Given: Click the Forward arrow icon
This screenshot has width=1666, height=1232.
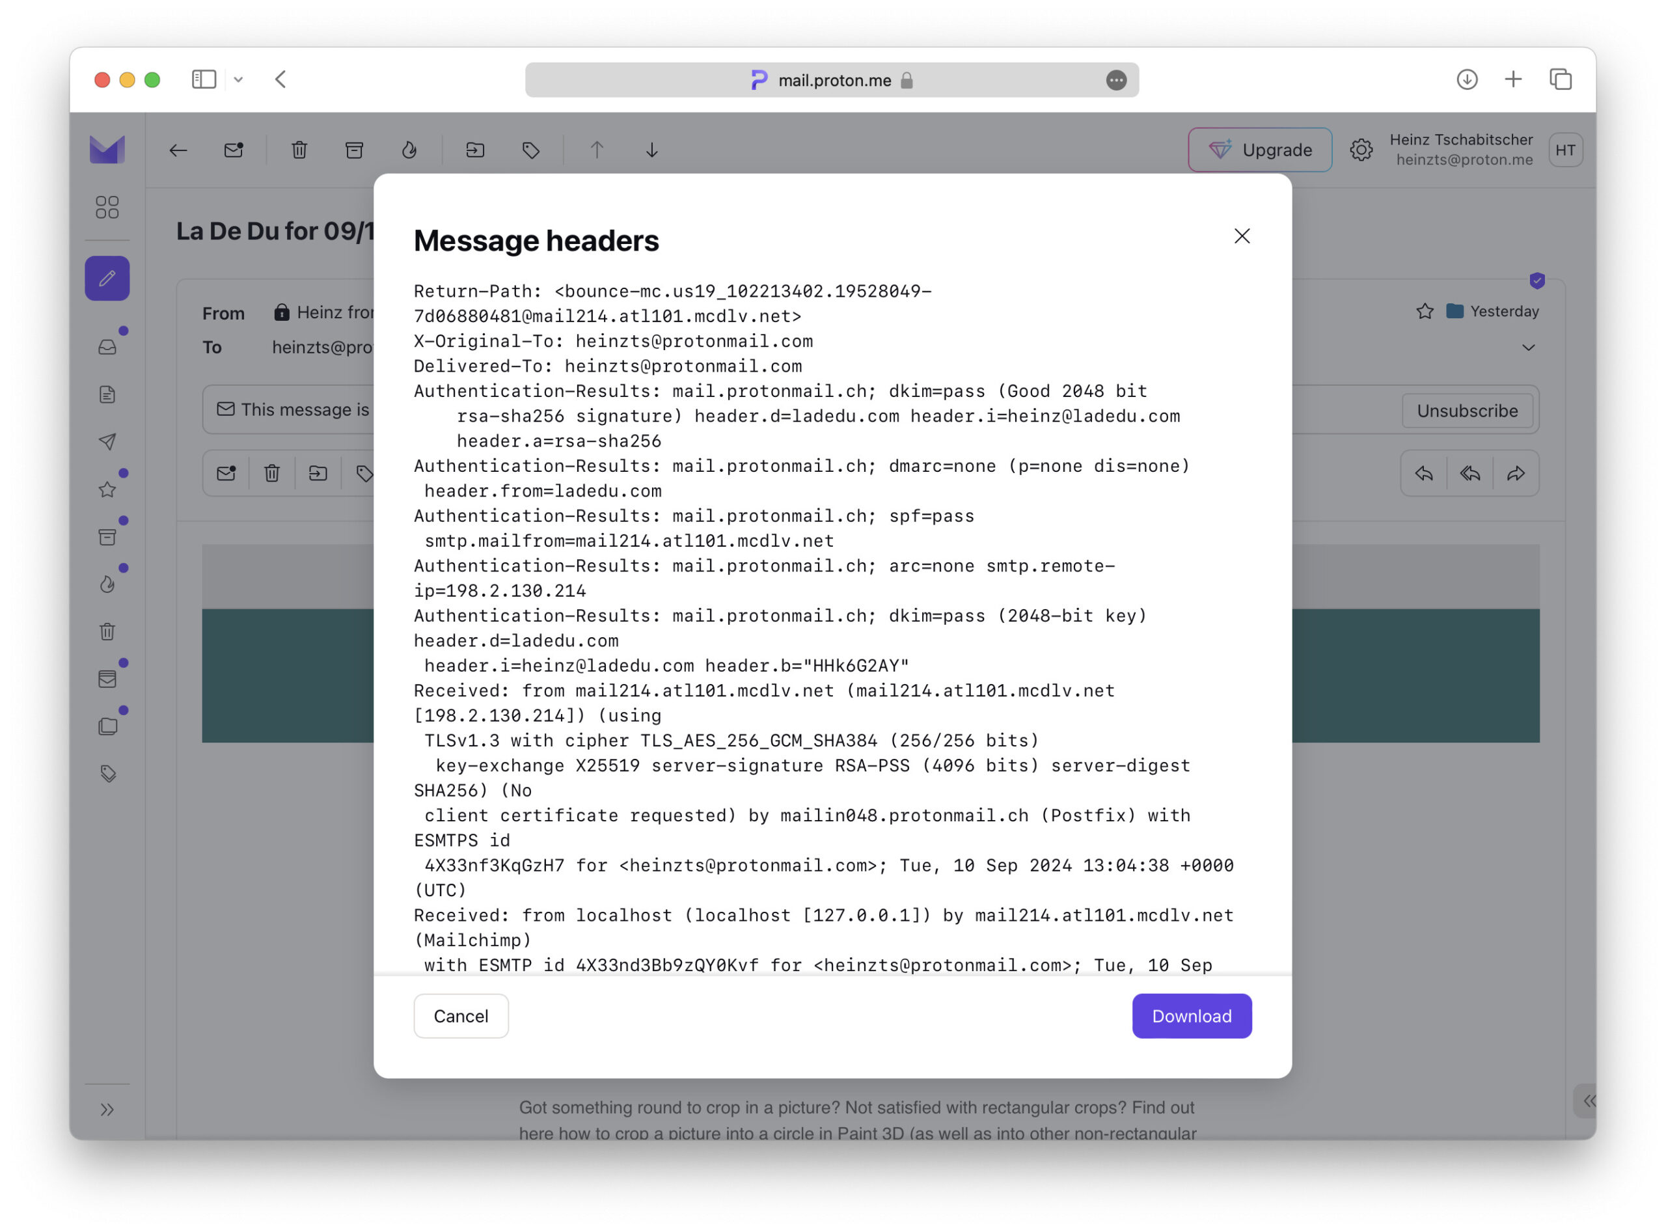Looking at the screenshot, I should pos(1516,474).
